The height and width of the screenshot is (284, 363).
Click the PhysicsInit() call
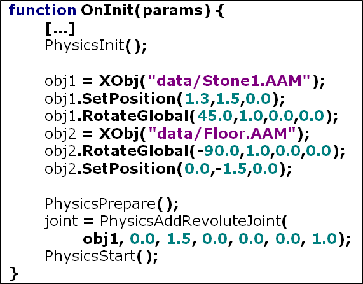coord(95,45)
